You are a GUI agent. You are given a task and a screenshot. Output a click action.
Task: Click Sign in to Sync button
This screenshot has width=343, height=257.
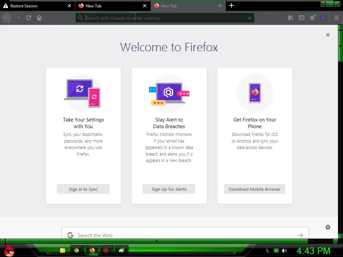point(83,189)
